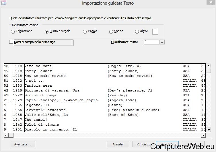Click the cell 'Giorno di paga'
The height and width of the screenshot is (152, 216).
coord(40,95)
